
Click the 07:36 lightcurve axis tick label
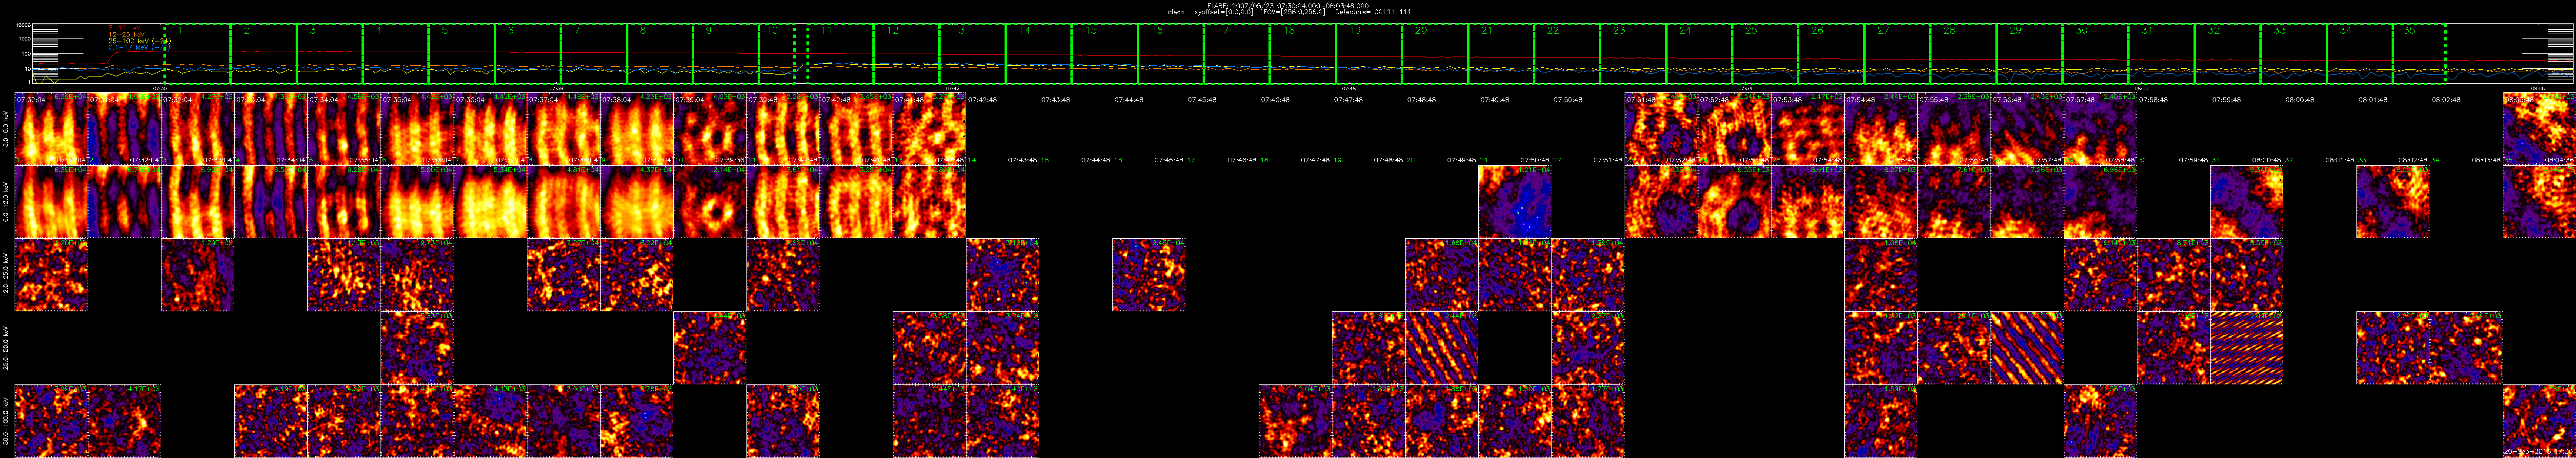tap(556, 88)
